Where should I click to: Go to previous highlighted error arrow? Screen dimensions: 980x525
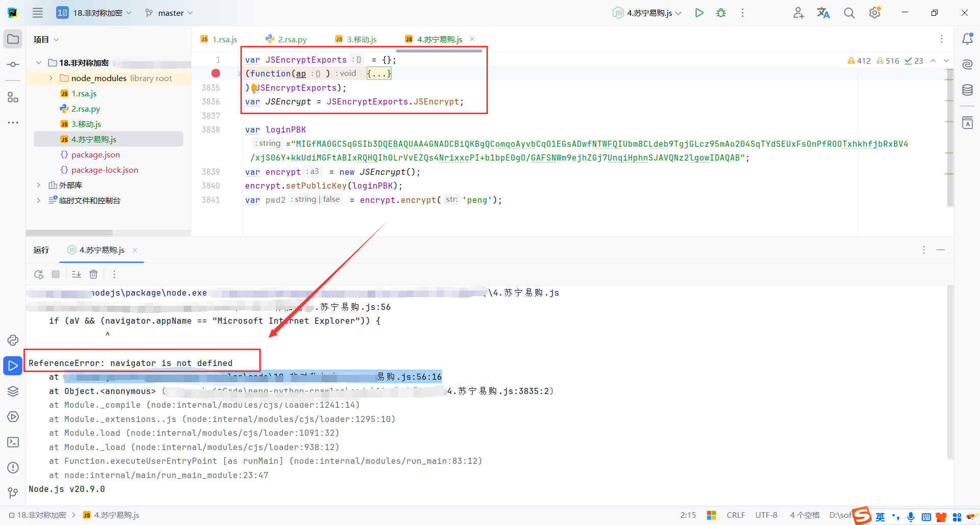coord(933,61)
